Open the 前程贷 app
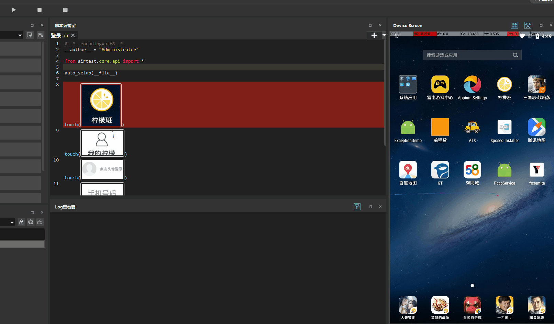 tap(440, 131)
